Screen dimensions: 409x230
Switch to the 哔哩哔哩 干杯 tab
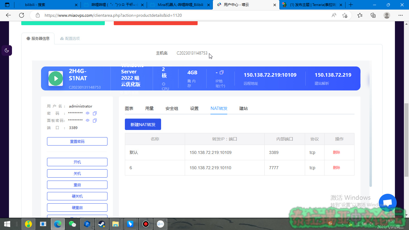[113, 5]
